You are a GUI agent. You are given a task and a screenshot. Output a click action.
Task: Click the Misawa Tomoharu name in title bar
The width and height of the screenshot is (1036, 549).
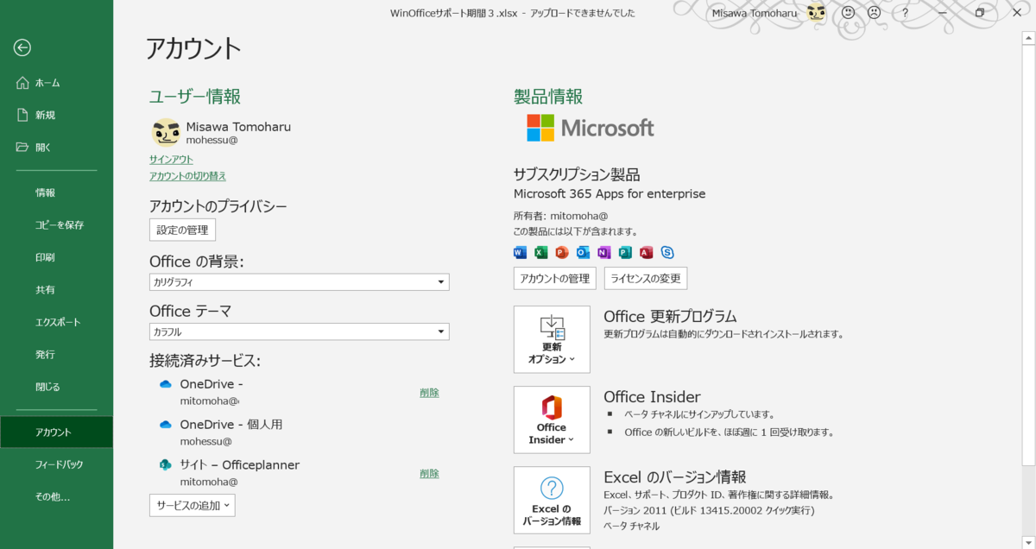[x=755, y=13]
